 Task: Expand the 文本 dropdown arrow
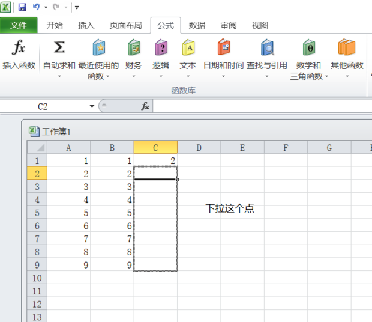pyautogui.click(x=188, y=76)
